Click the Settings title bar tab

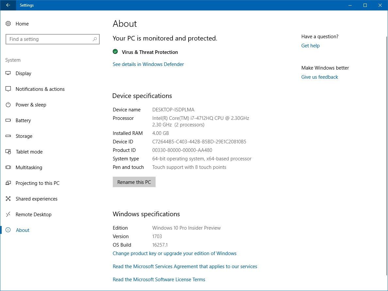pyautogui.click(x=27, y=5)
